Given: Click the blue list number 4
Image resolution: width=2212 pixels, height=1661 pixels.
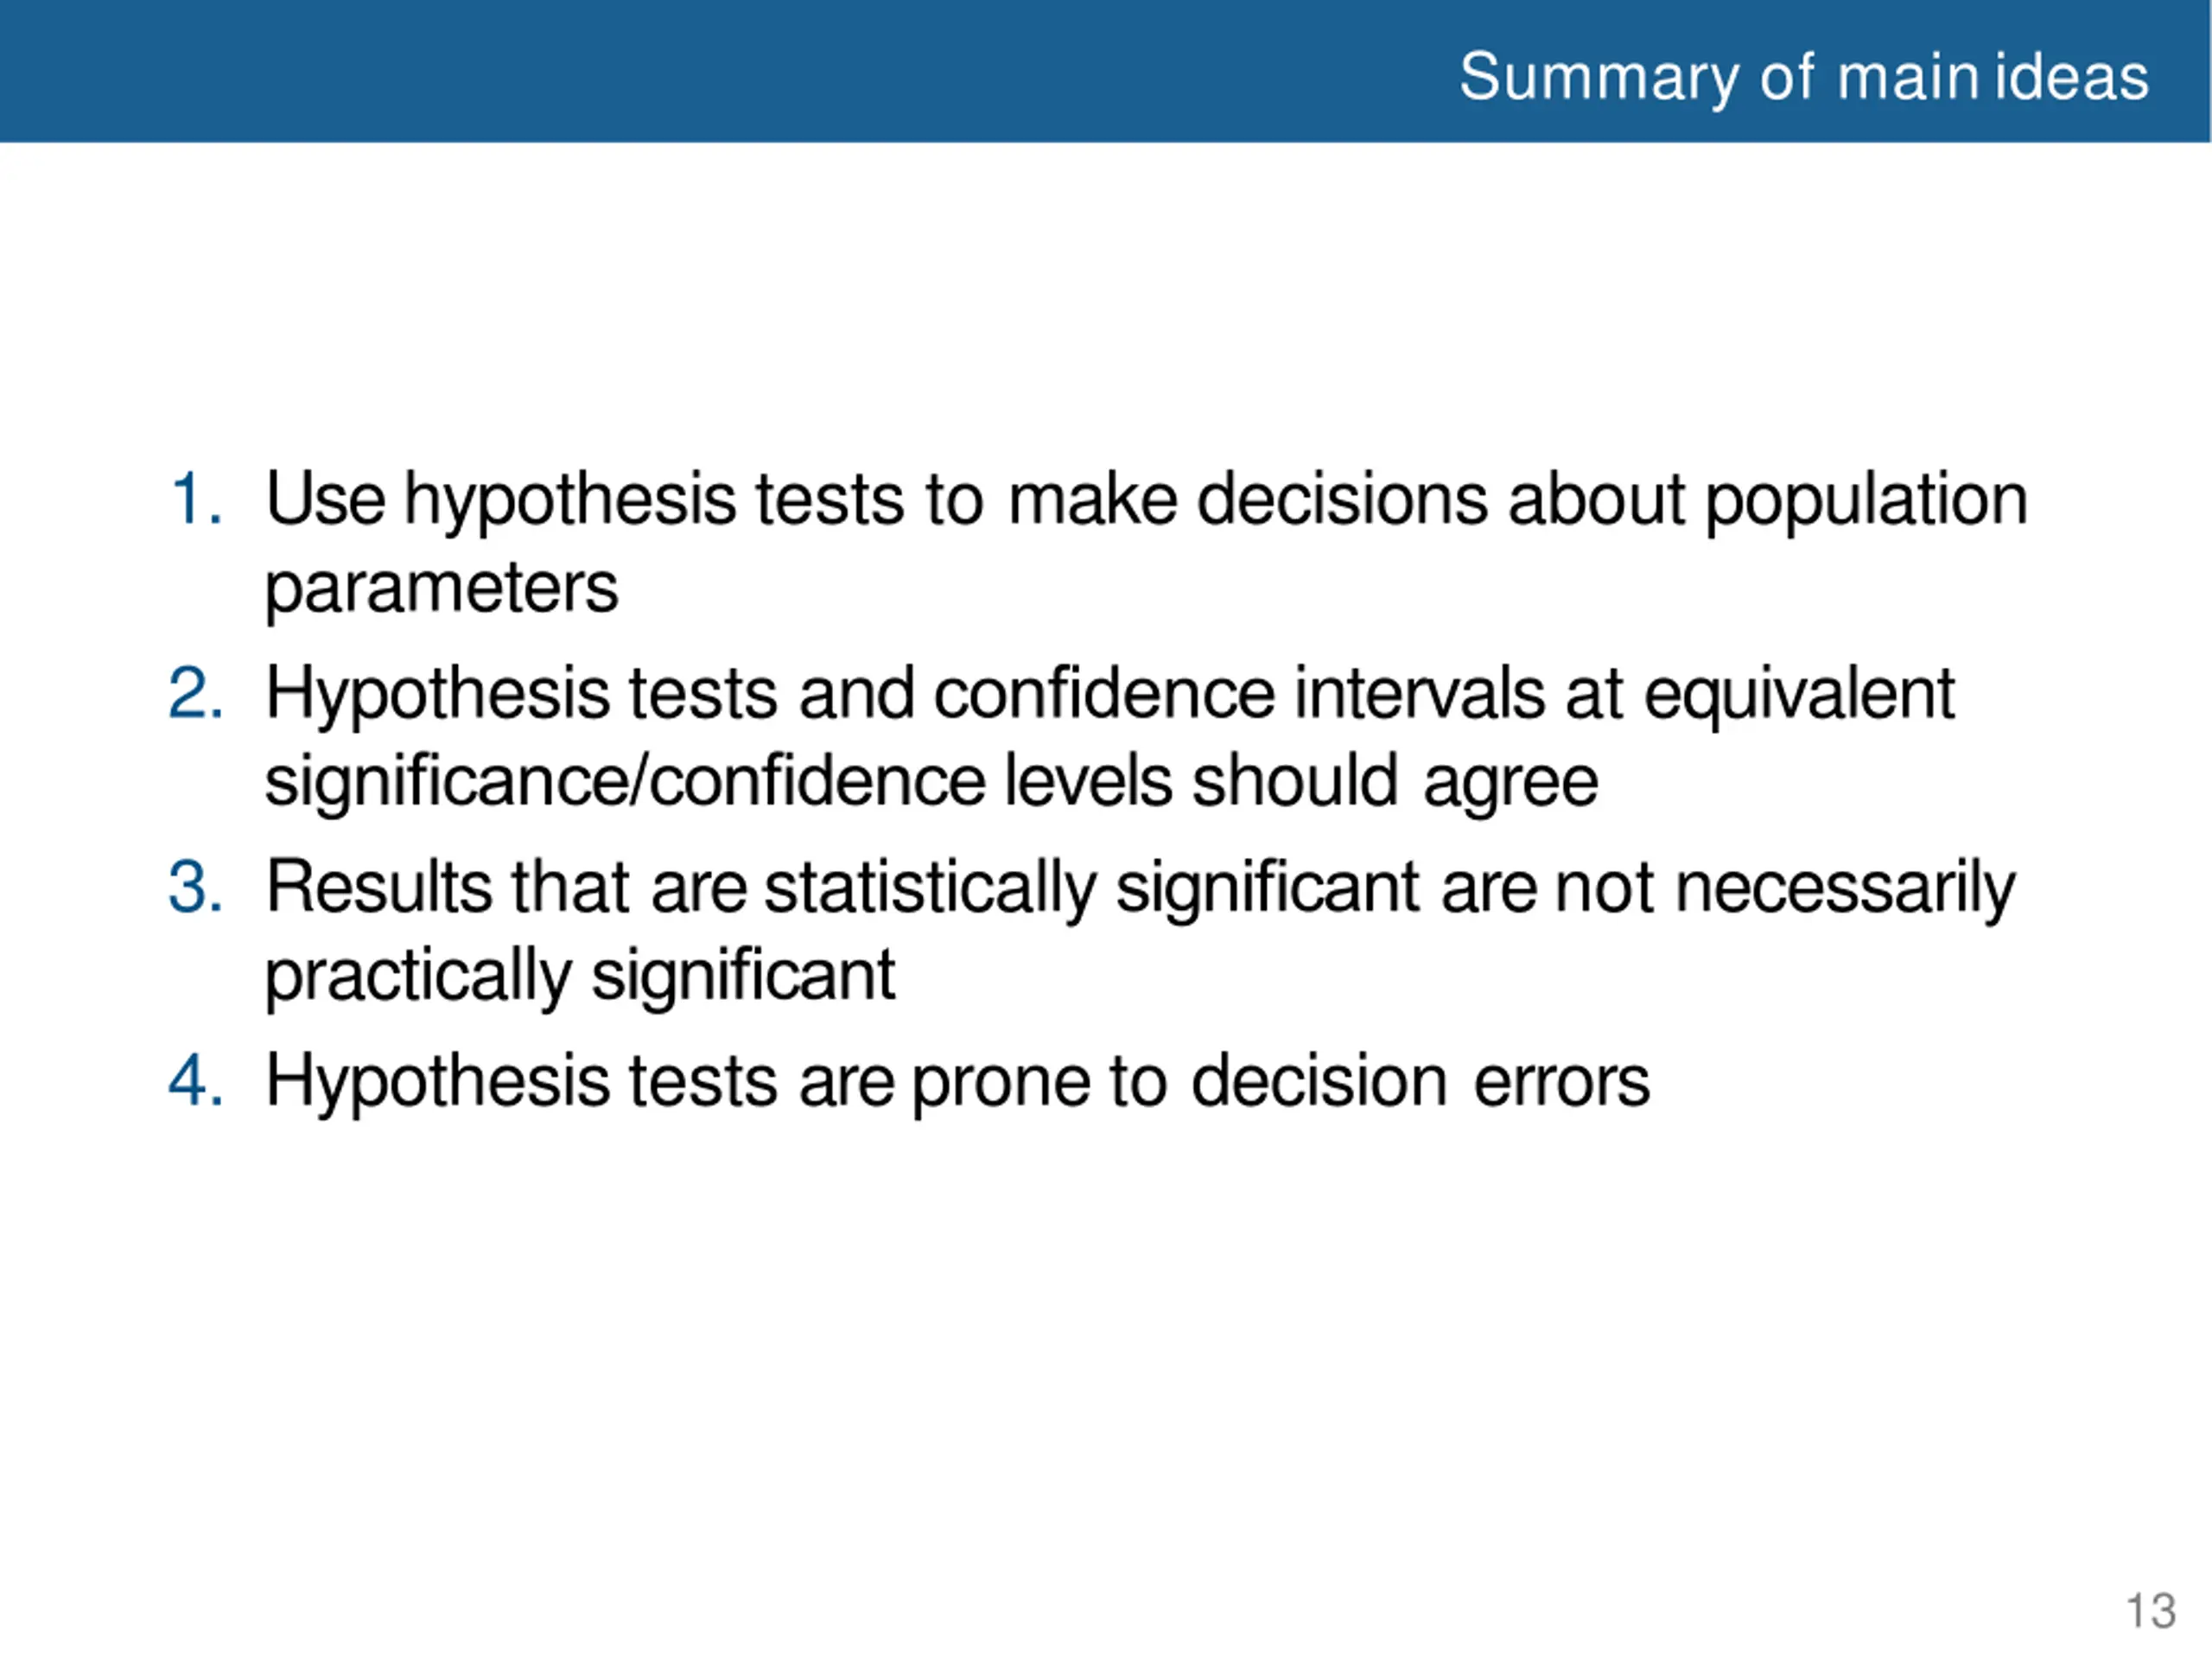Looking at the screenshot, I should pyautogui.click(x=196, y=1081).
